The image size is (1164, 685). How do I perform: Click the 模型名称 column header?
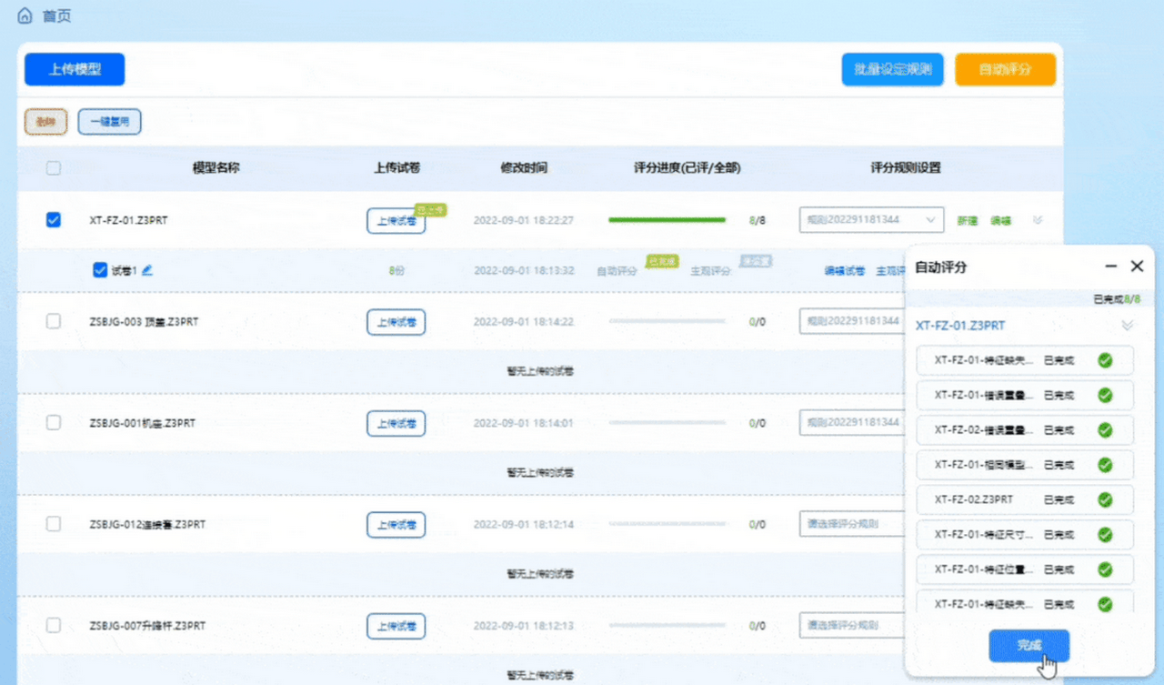pos(216,168)
